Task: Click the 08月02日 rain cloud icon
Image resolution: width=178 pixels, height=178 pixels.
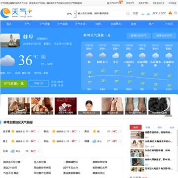Action: click(169, 55)
